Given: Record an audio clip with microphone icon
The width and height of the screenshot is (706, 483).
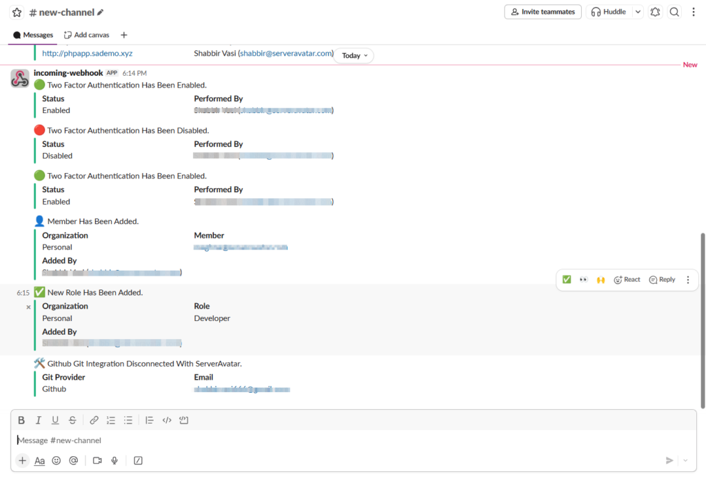Looking at the screenshot, I should pos(114,460).
